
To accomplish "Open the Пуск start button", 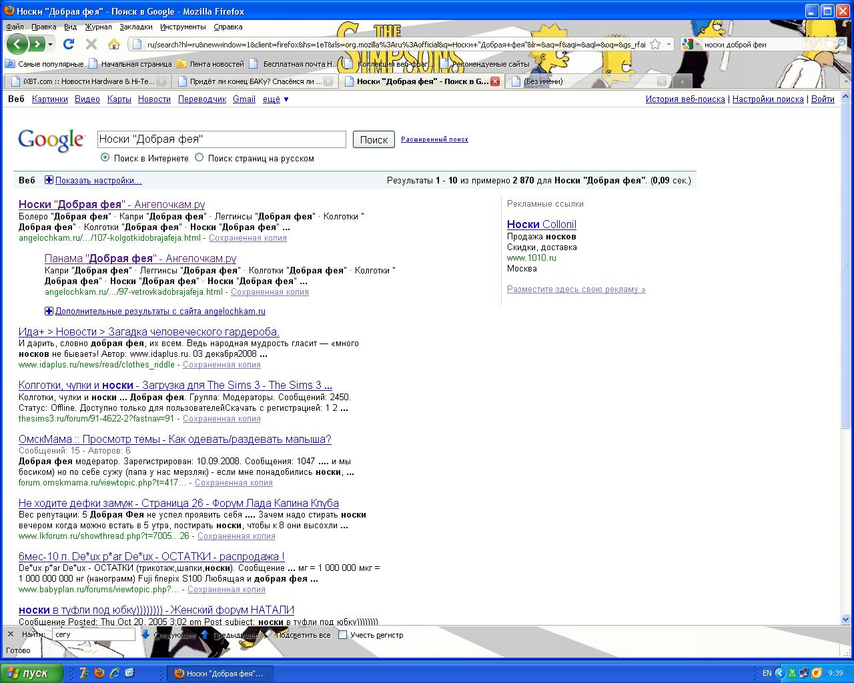I will click(x=31, y=673).
